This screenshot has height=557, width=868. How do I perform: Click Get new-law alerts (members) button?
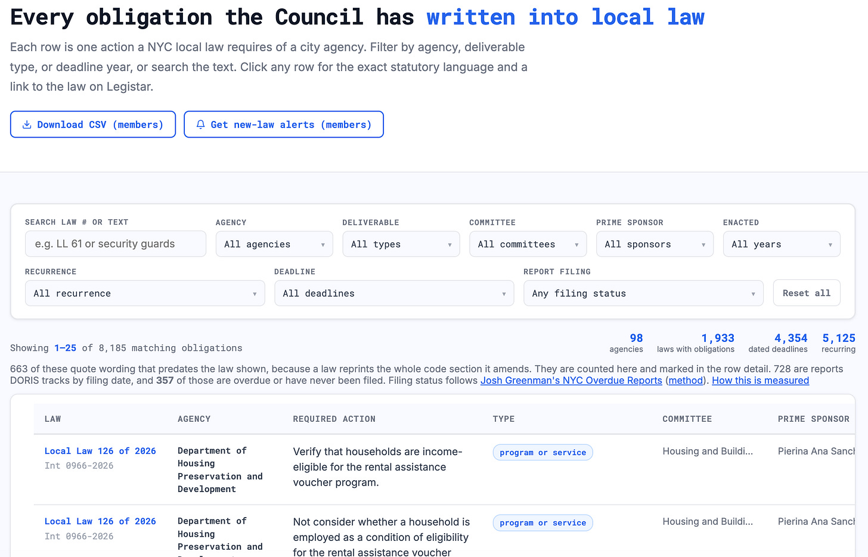pos(284,125)
